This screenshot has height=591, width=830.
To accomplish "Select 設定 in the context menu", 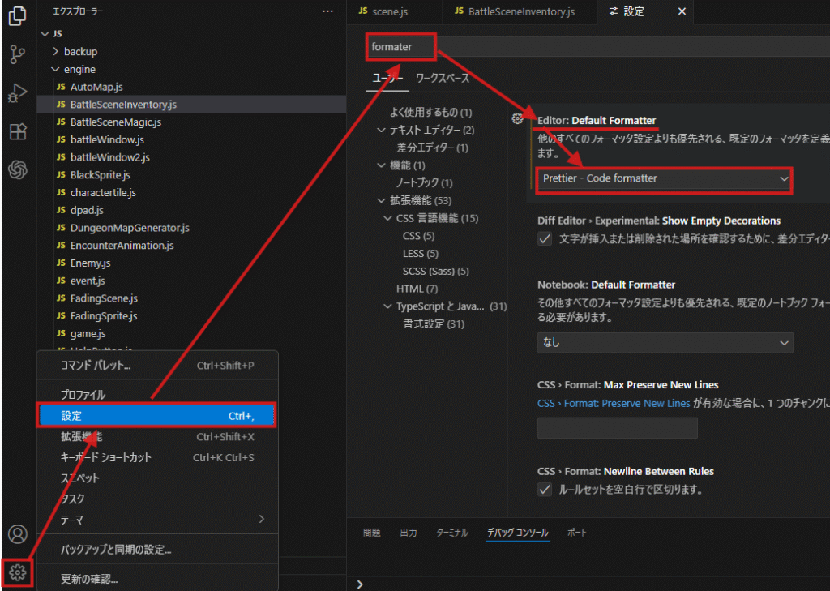I will [x=157, y=416].
